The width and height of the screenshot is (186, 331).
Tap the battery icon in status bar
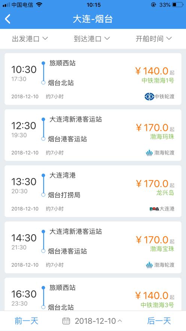[x=177, y=4]
